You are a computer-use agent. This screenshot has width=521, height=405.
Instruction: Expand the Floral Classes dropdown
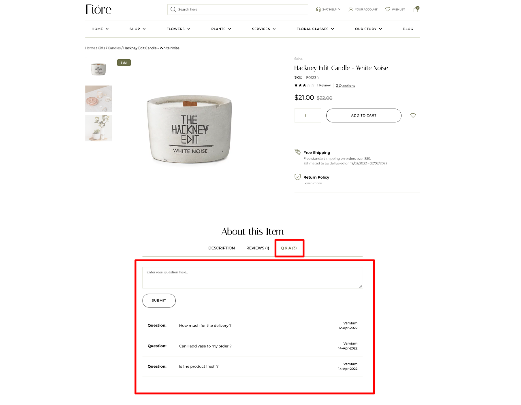[315, 29]
